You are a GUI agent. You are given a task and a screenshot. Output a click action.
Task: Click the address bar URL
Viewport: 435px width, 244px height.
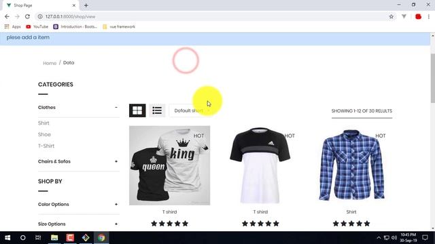[x=71, y=16]
